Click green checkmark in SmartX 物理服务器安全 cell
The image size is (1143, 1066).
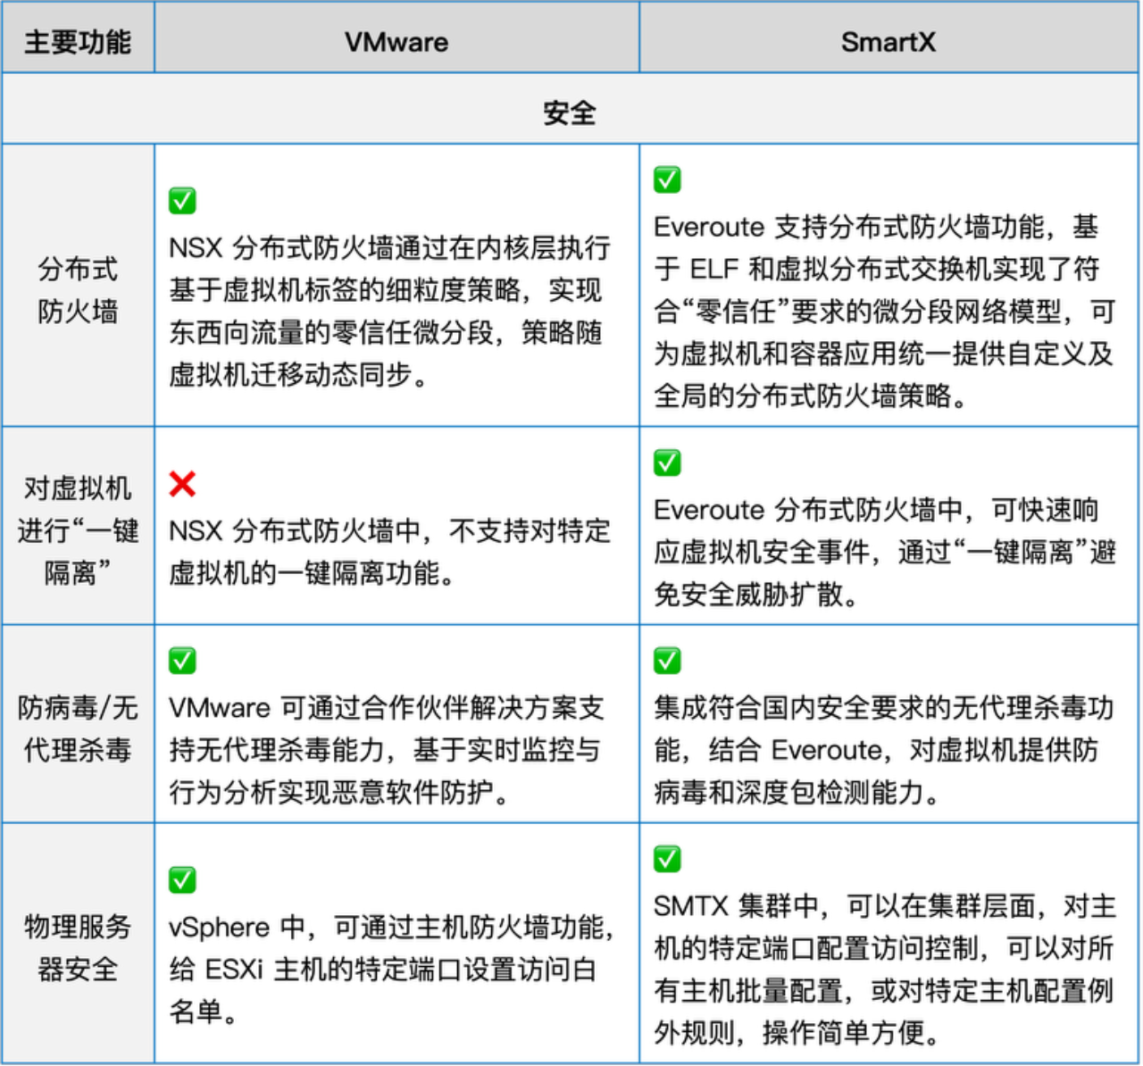tap(667, 859)
